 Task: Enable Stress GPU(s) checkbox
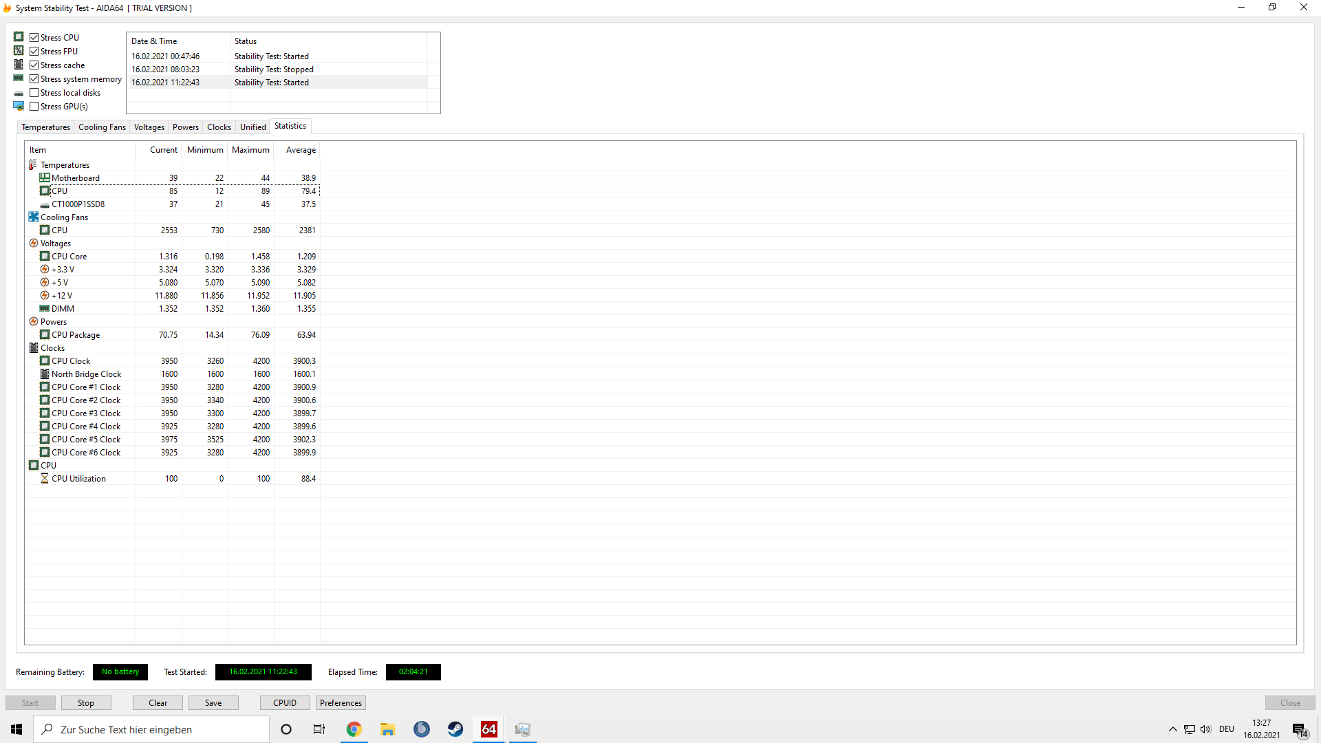[34, 107]
